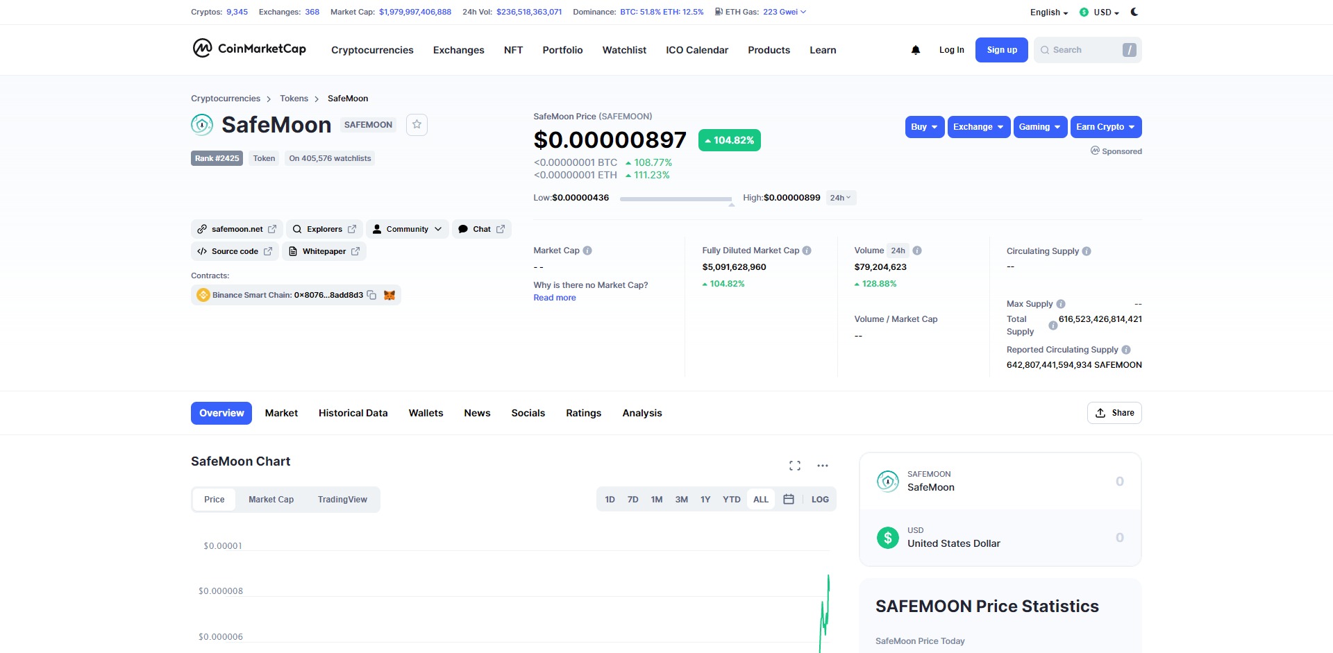This screenshot has width=1333, height=653.
Task: Click the SafeMoon coin logo beside title
Action: 202,125
